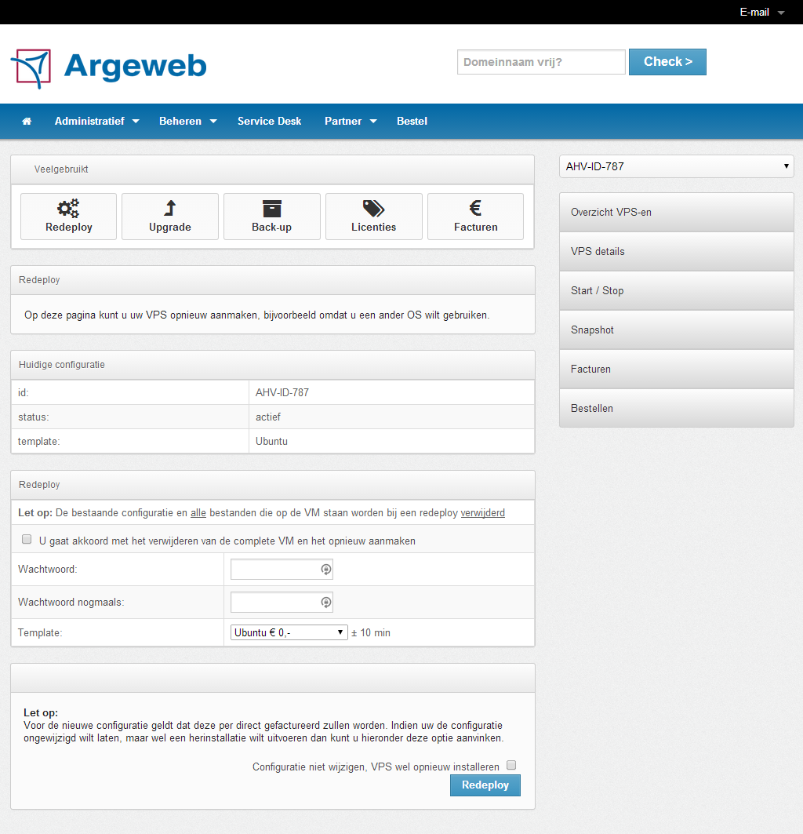Click key icon in Wachtwoord nogmaals field
The width and height of the screenshot is (803, 834).
coord(325,603)
